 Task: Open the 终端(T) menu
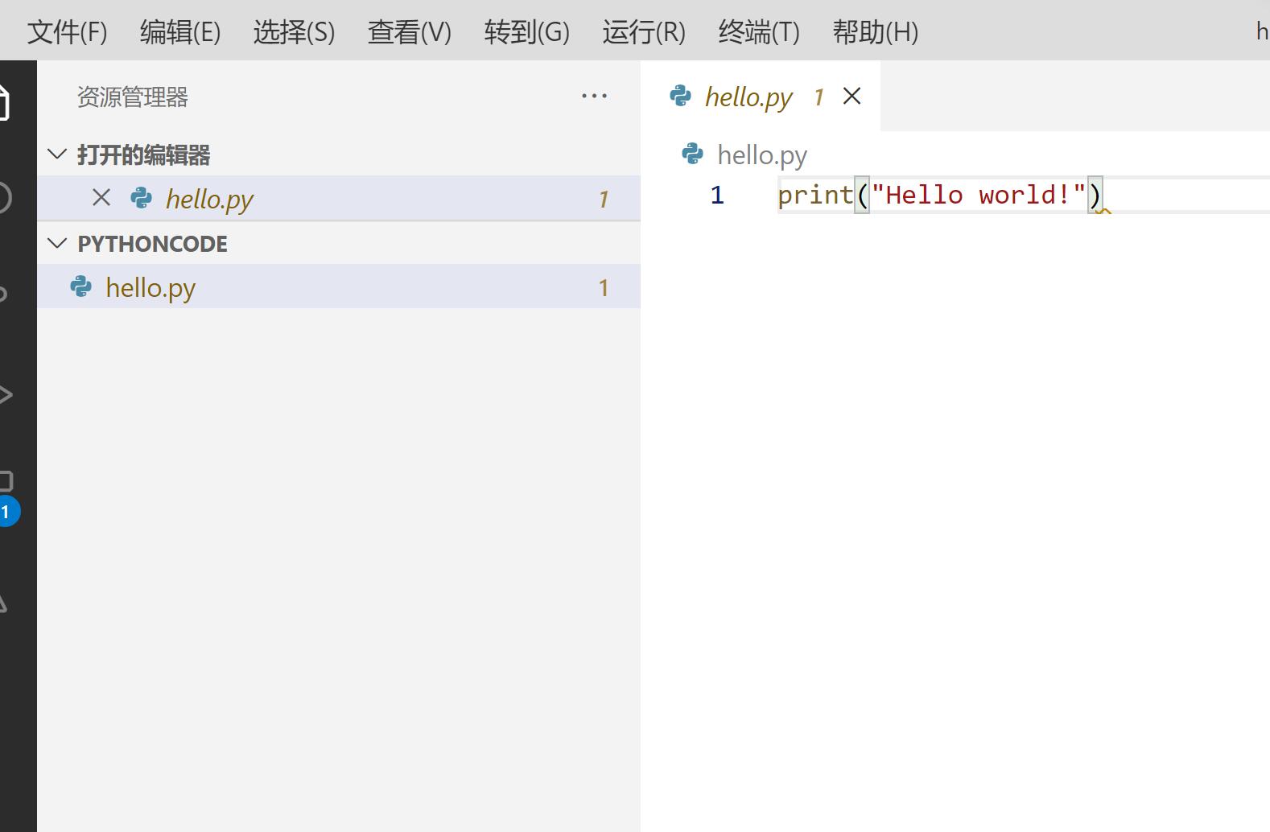(x=759, y=32)
